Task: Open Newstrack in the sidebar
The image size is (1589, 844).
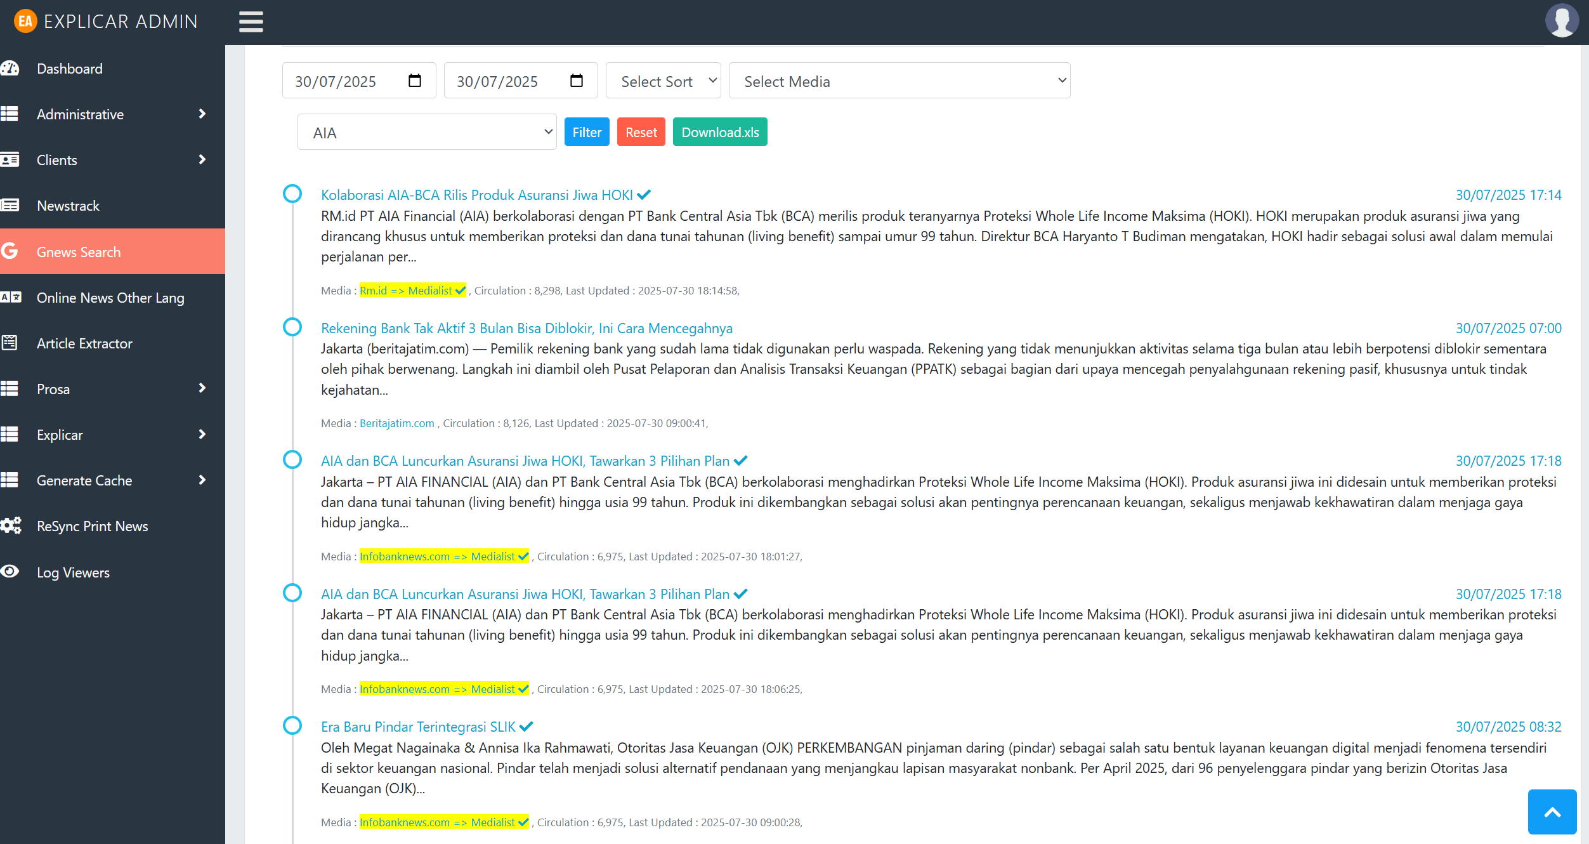Action: (68, 206)
